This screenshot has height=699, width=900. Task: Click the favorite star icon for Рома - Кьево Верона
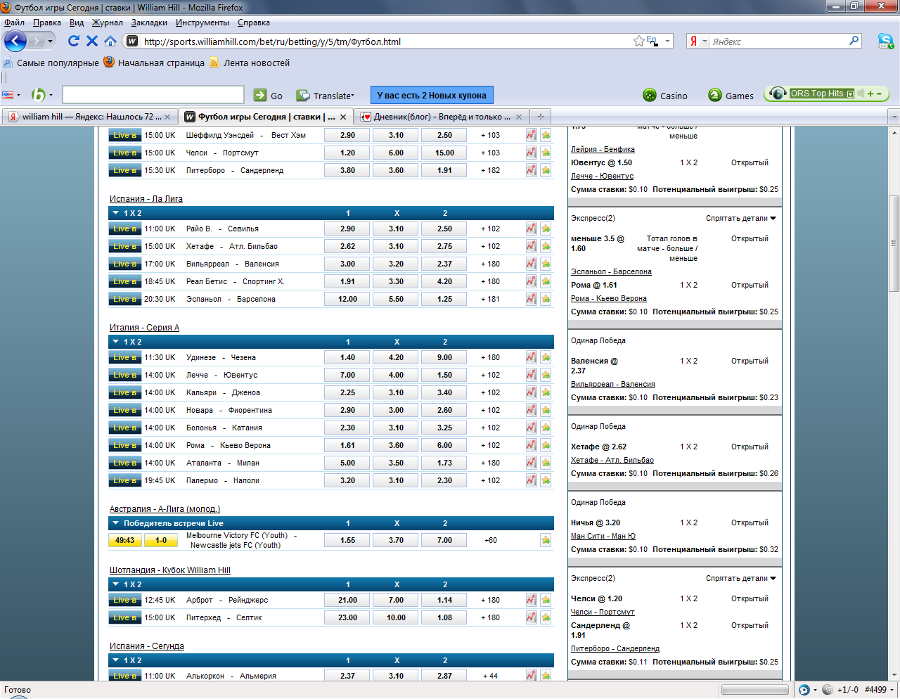coord(546,445)
